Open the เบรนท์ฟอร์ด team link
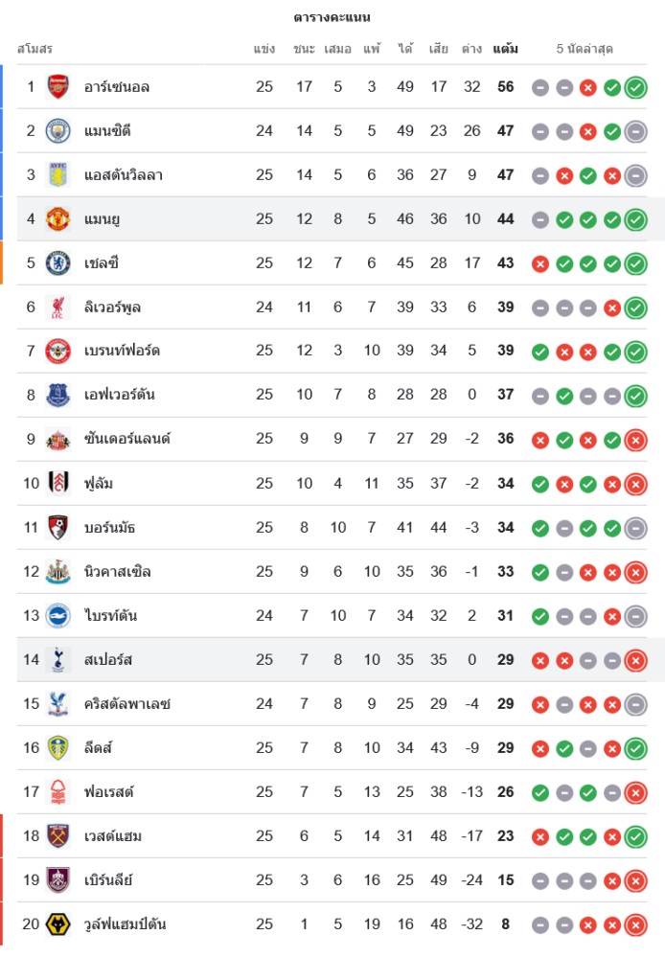 pyautogui.click(x=122, y=351)
